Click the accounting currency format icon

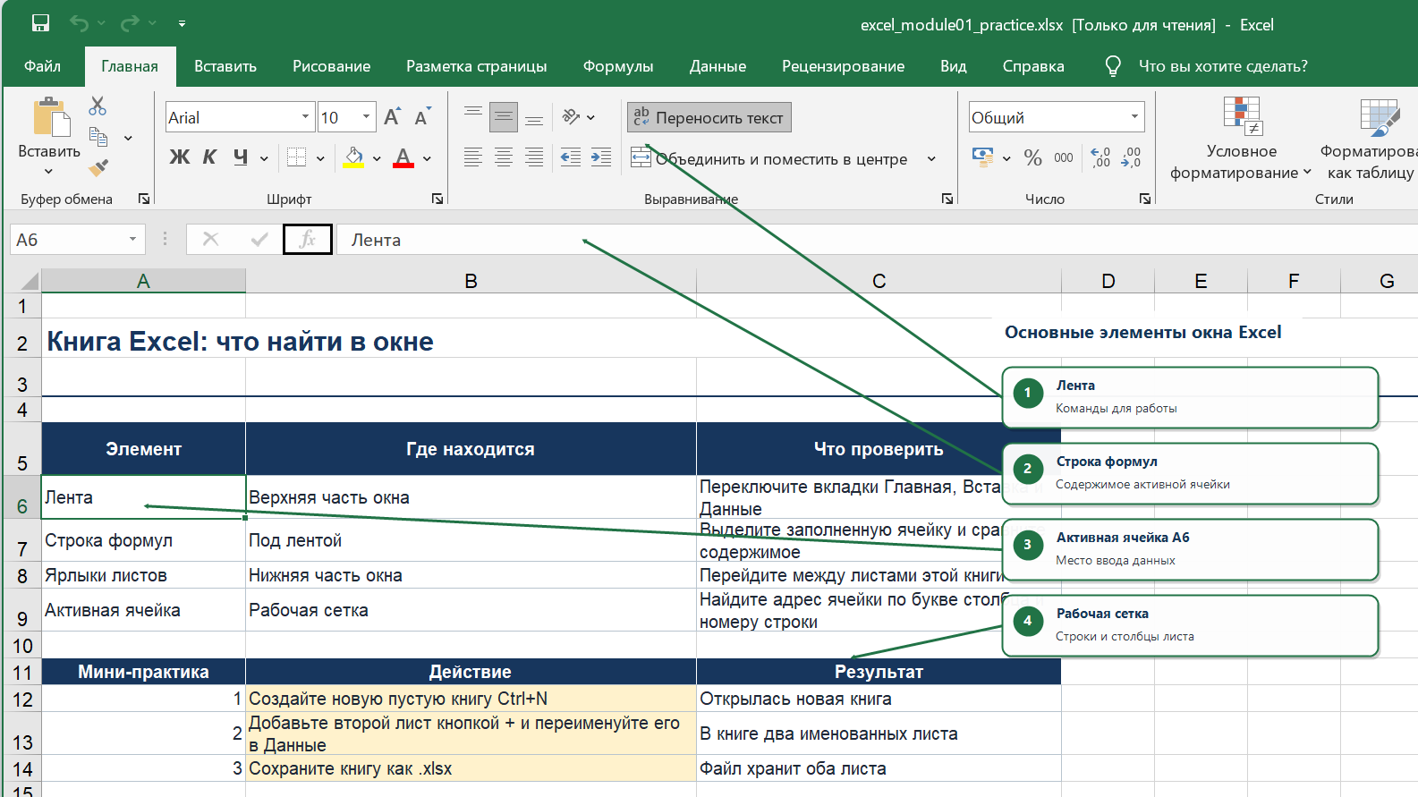pyautogui.click(x=983, y=157)
